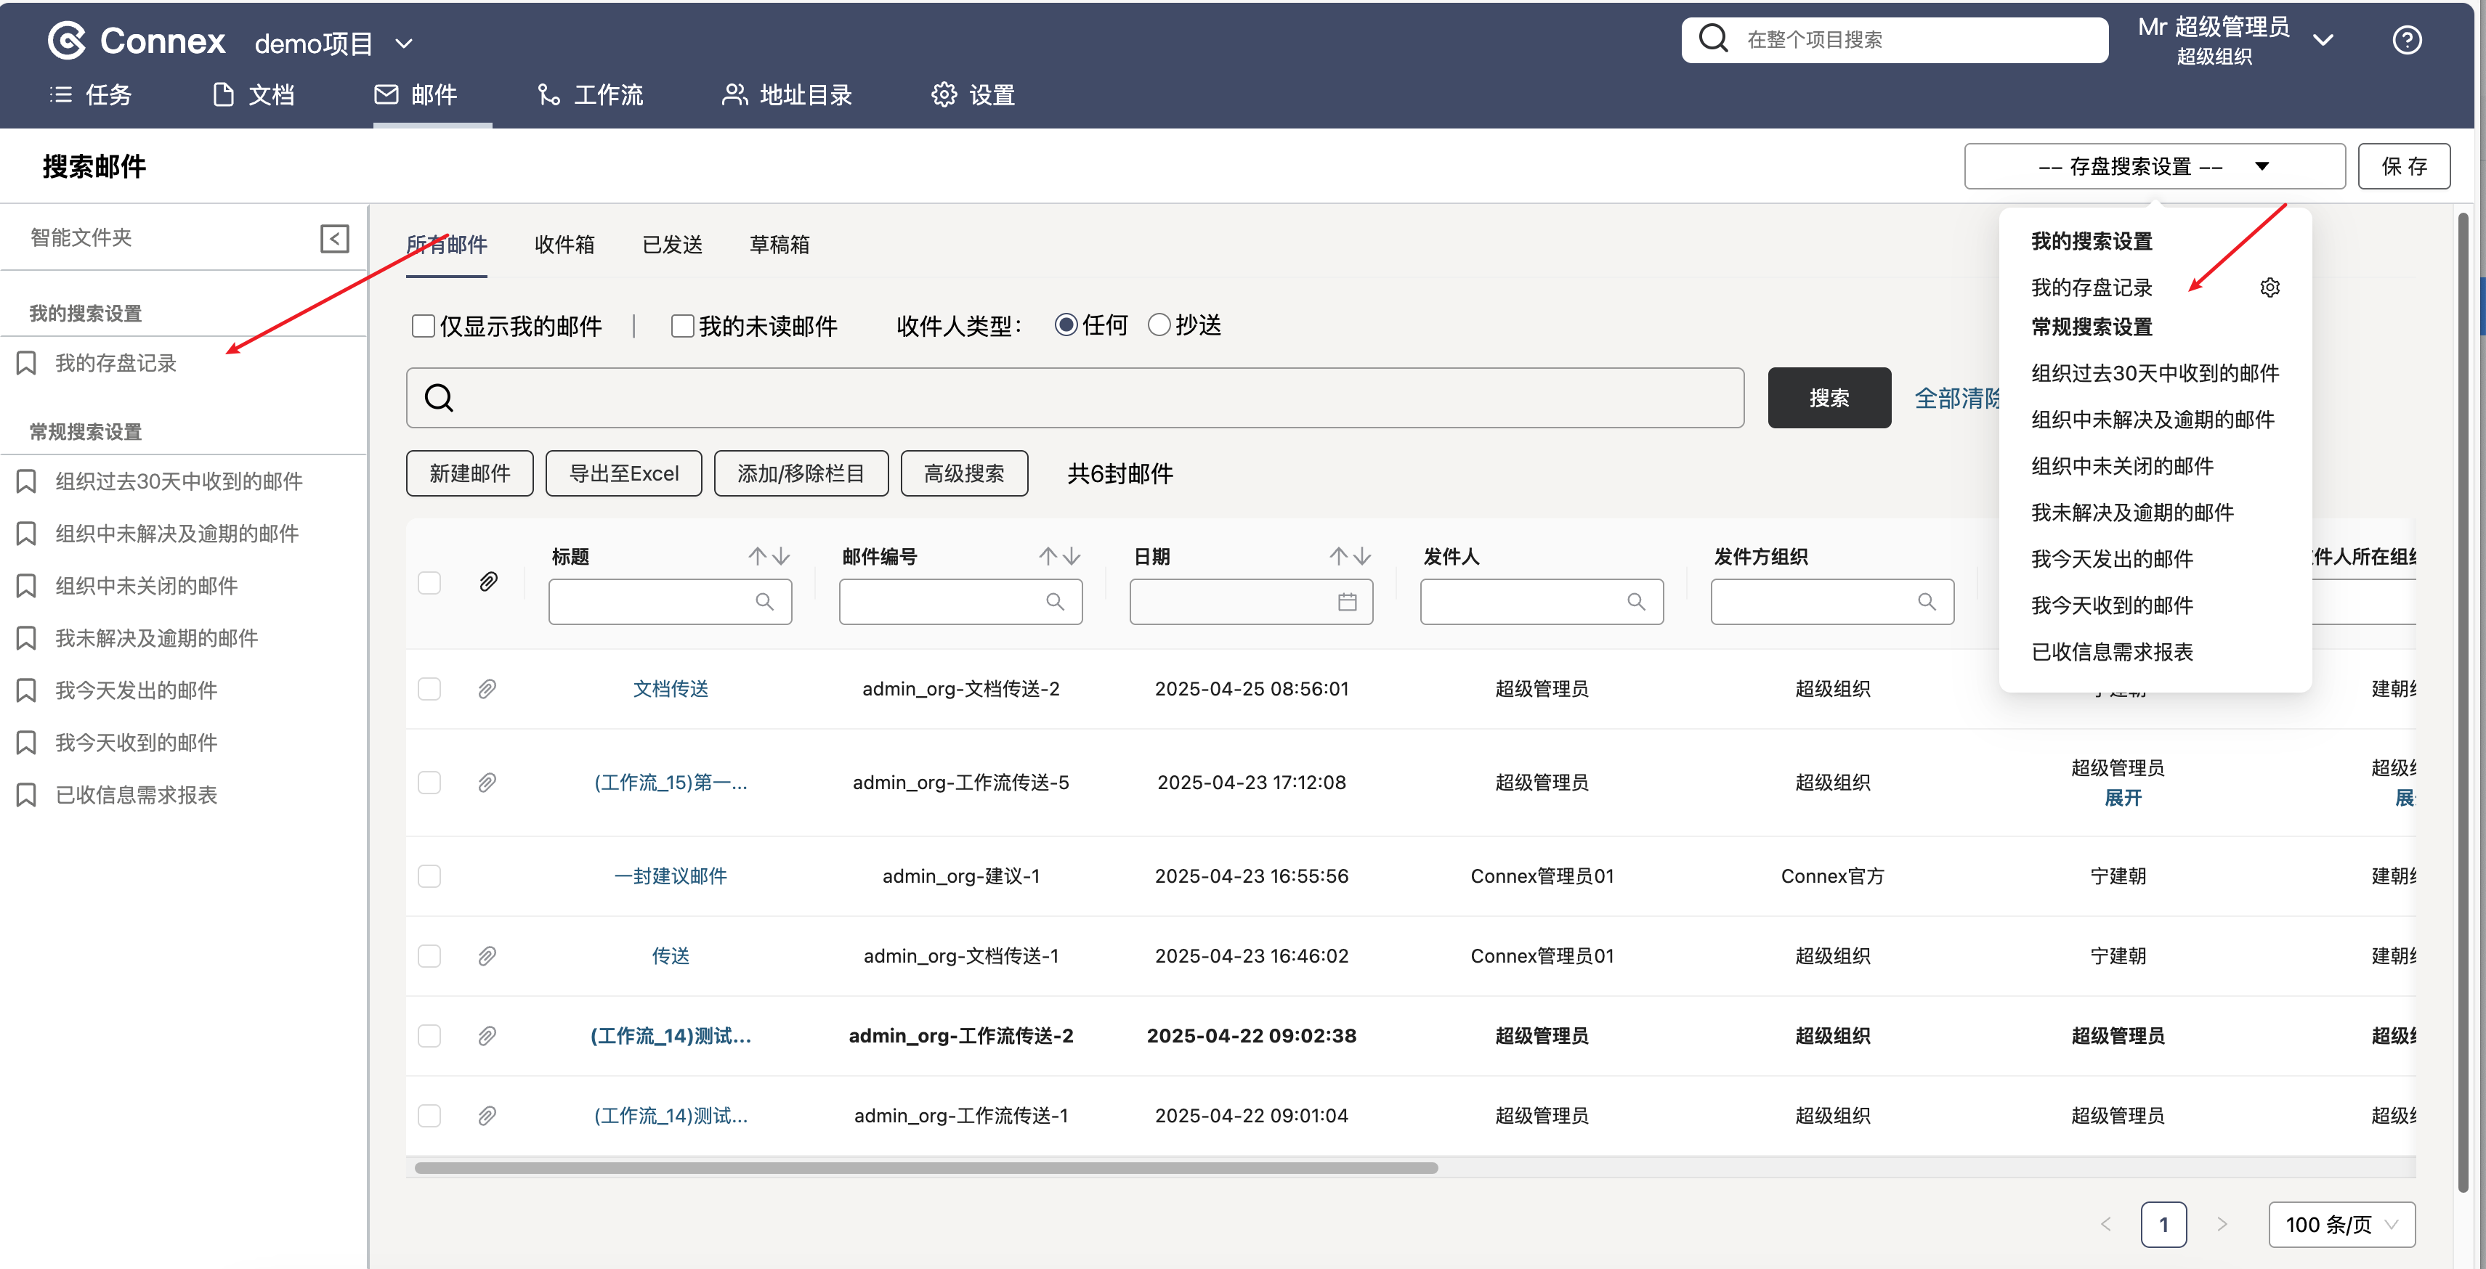2486x1269 pixels.
Task: Switch to the 收件箱 tab
Action: [564, 245]
